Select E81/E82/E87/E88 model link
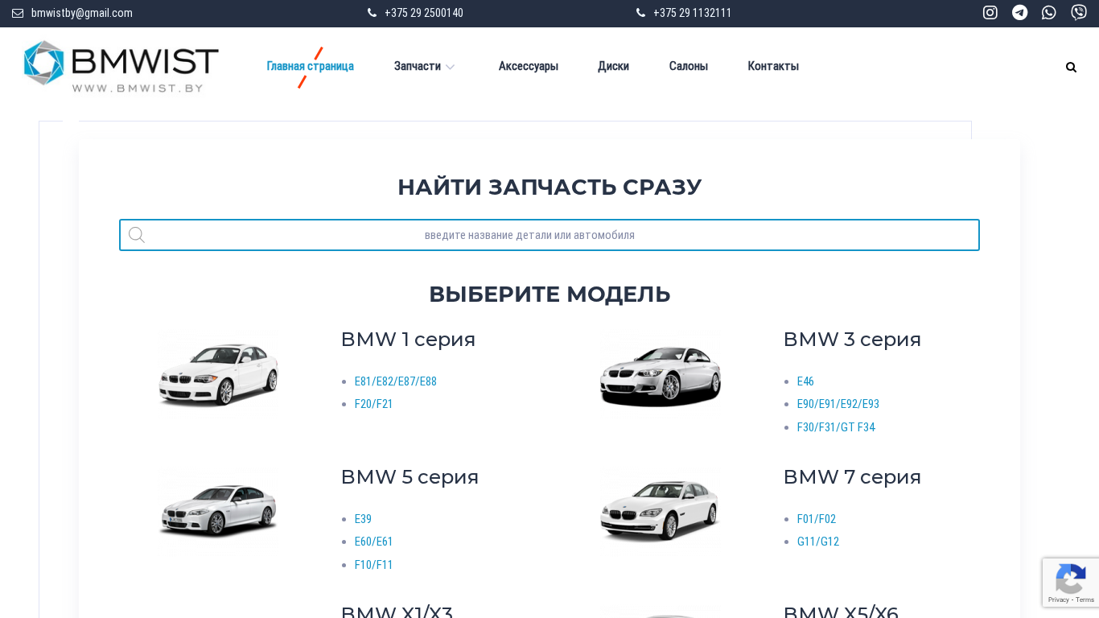Viewport: 1099px width, 618px height. pos(396,381)
